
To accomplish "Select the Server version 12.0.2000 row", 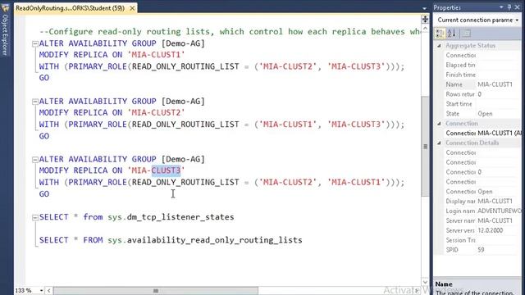I will click(x=482, y=230).
